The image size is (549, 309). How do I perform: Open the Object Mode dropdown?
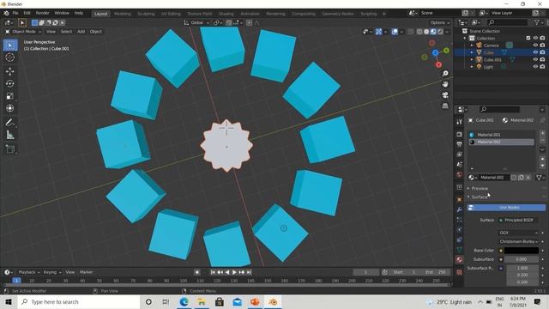(23, 32)
